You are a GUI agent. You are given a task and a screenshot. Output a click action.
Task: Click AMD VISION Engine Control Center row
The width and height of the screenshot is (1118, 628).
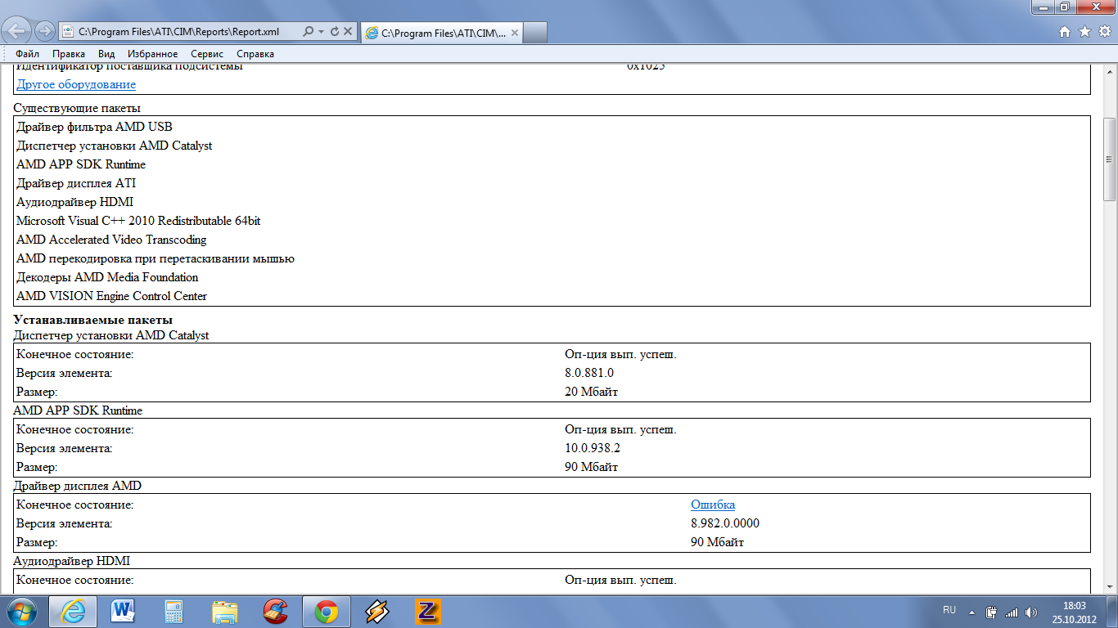pos(111,296)
